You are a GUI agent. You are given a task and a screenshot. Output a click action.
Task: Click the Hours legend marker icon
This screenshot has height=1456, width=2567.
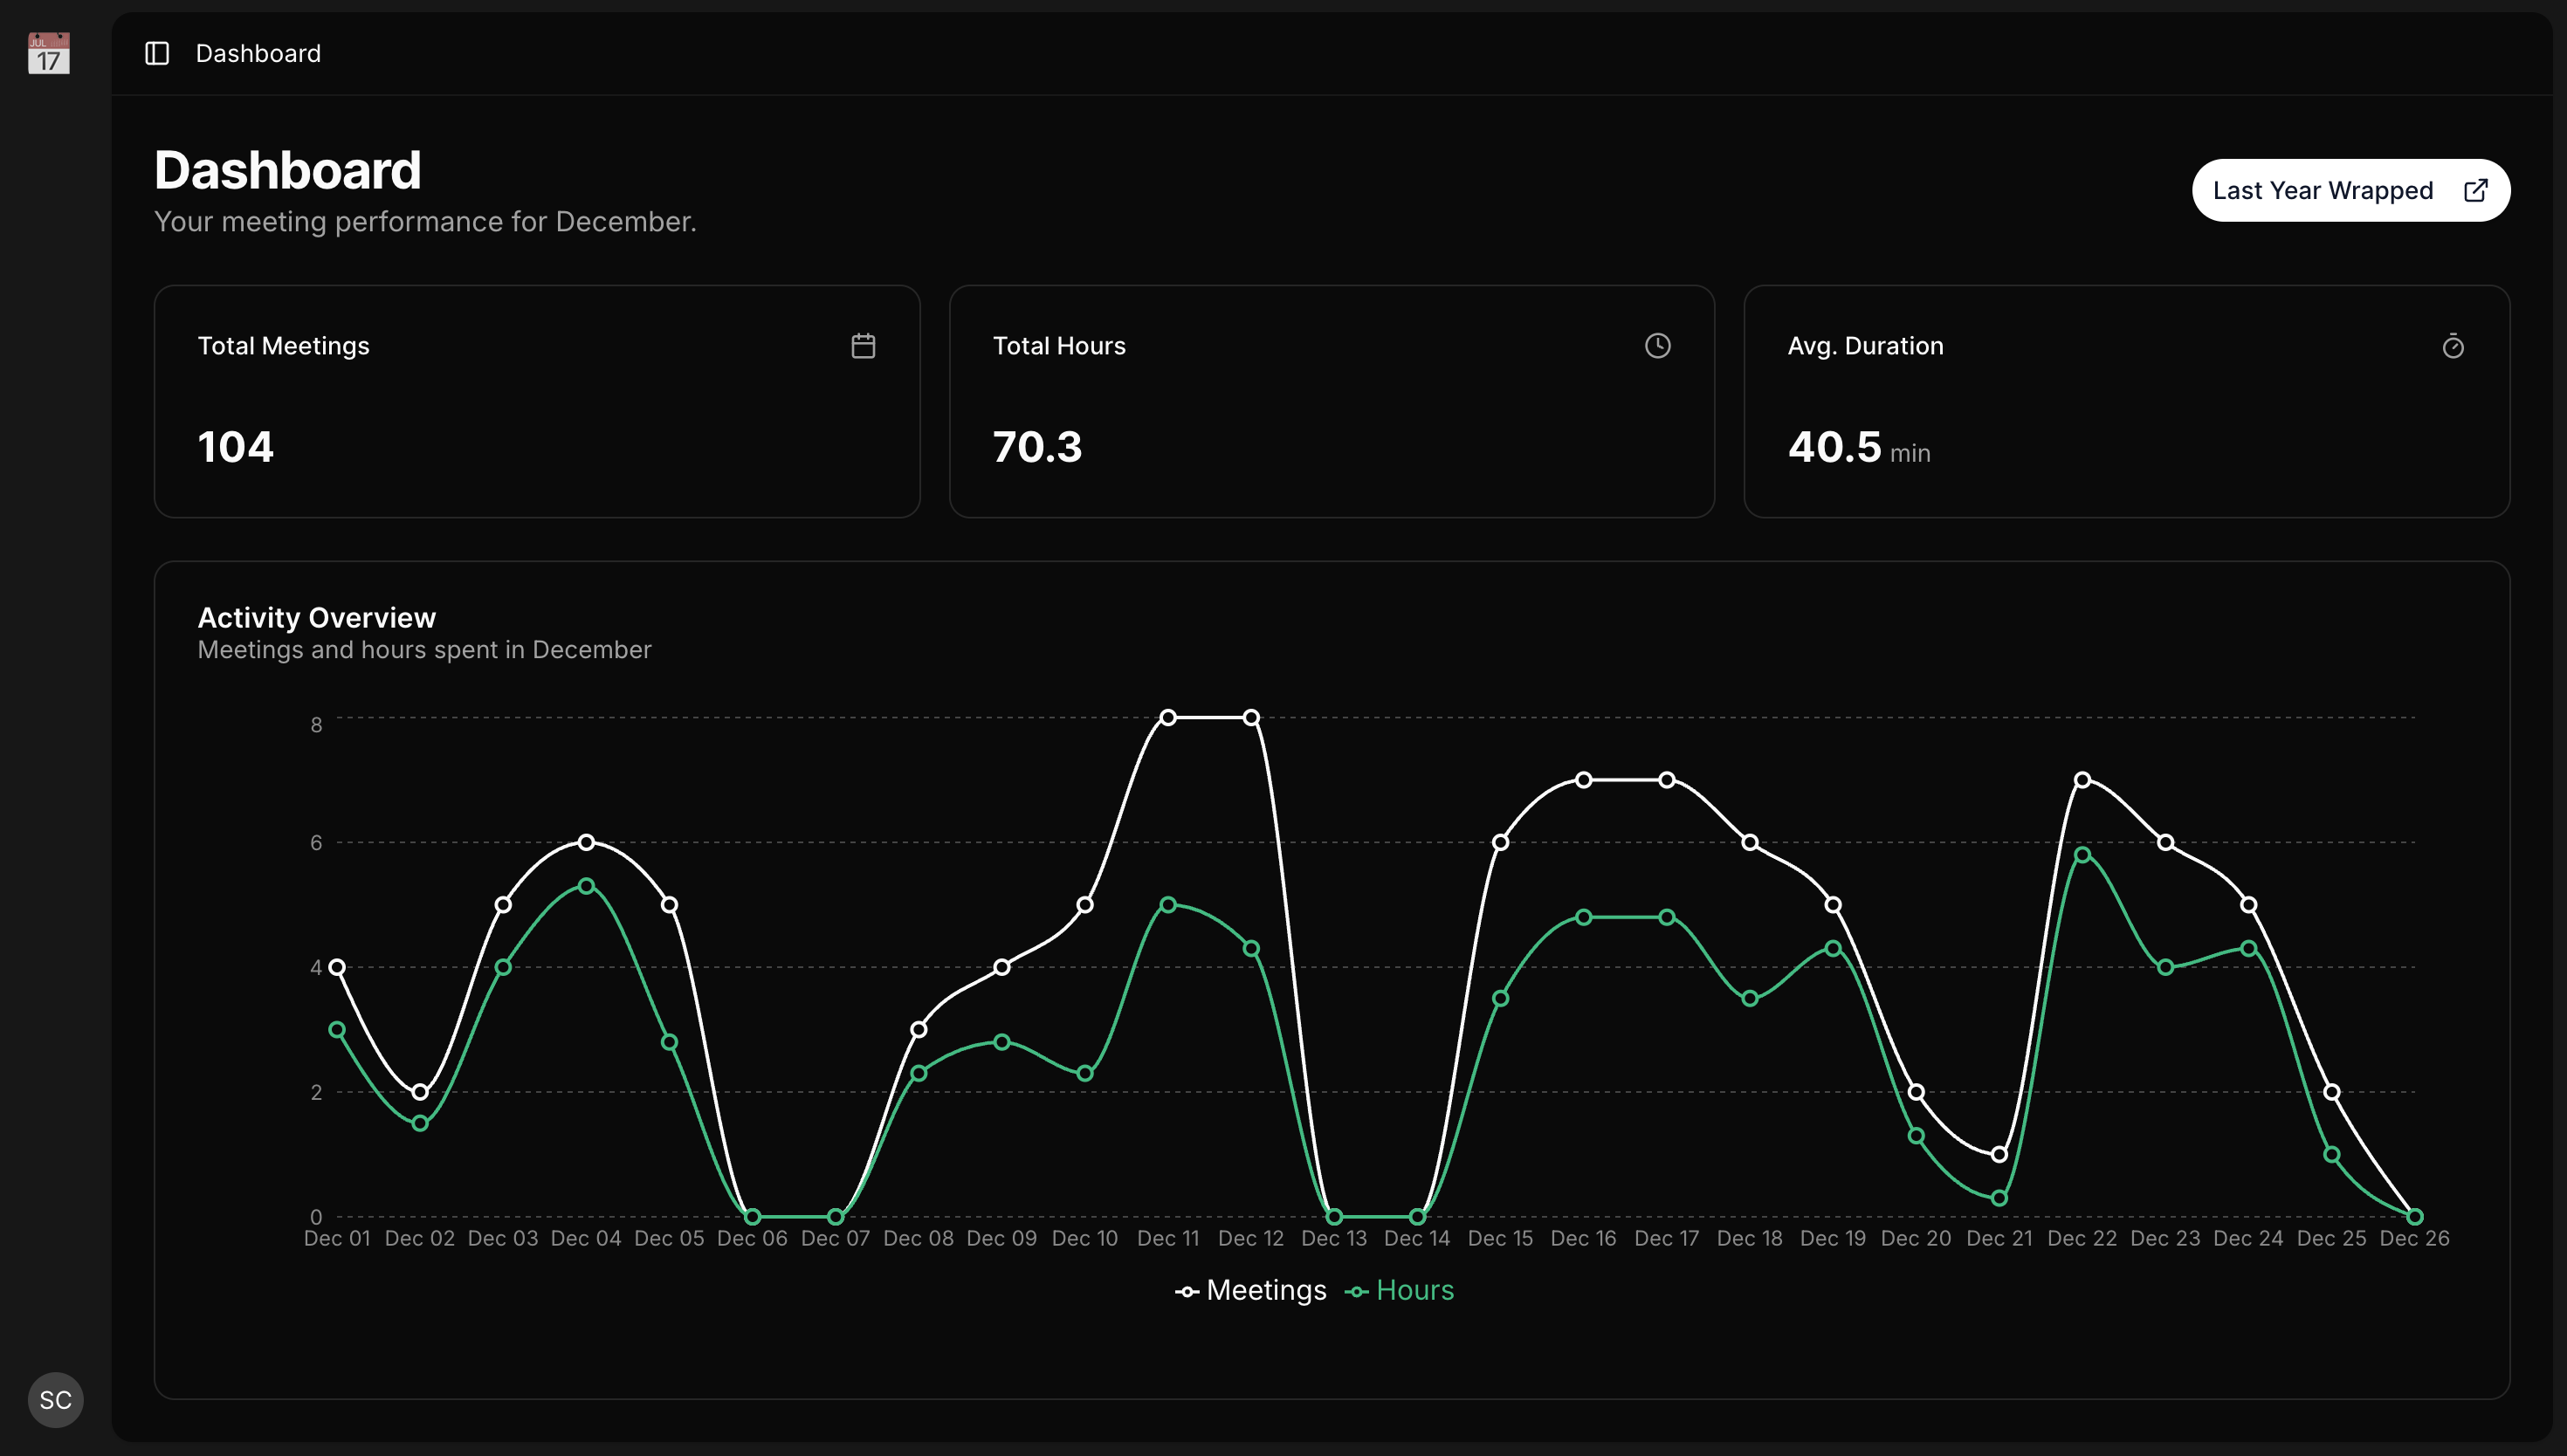click(x=1357, y=1291)
